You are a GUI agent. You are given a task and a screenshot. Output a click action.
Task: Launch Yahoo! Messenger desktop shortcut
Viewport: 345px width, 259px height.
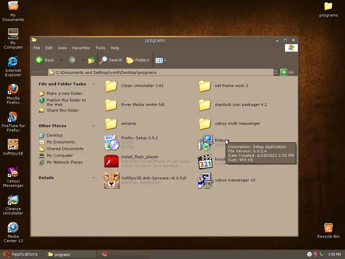[x=13, y=177]
